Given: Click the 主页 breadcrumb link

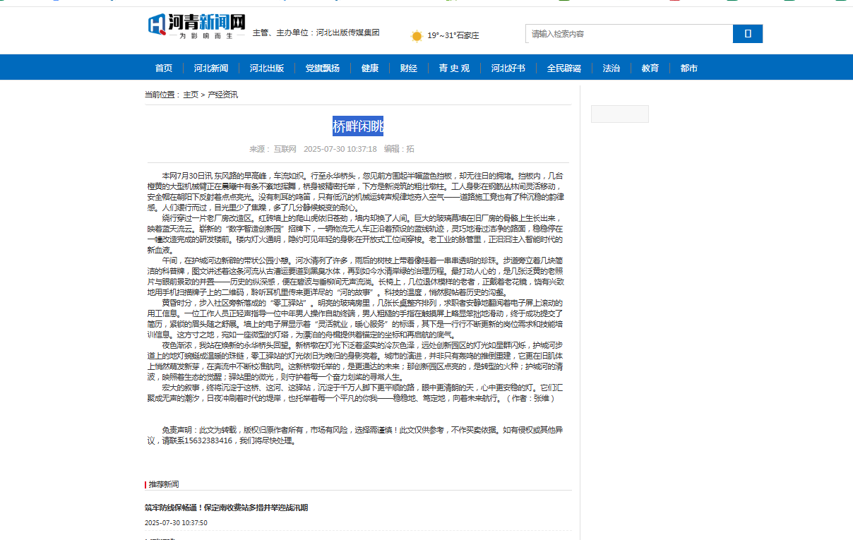Looking at the screenshot, I should point(191,95).
